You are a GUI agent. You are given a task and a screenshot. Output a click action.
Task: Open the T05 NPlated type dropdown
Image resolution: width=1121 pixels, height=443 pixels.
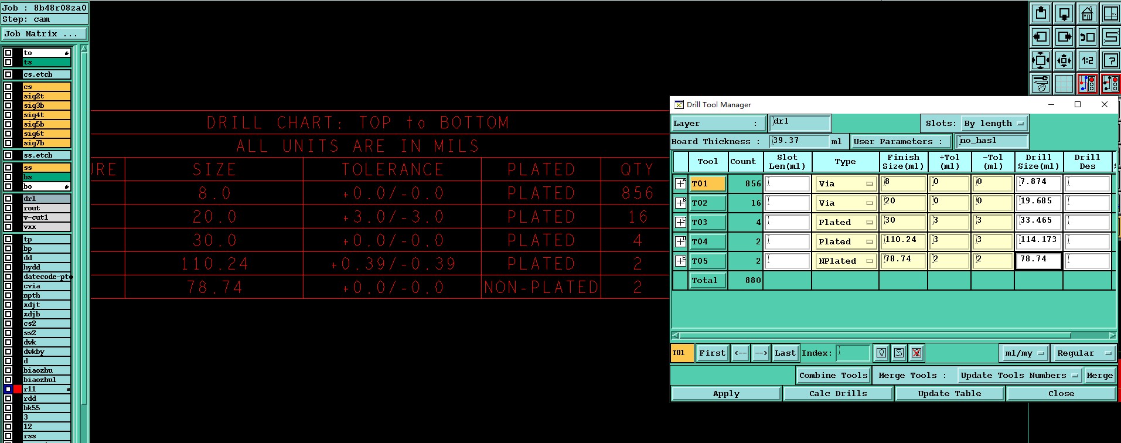coord(846,261)
